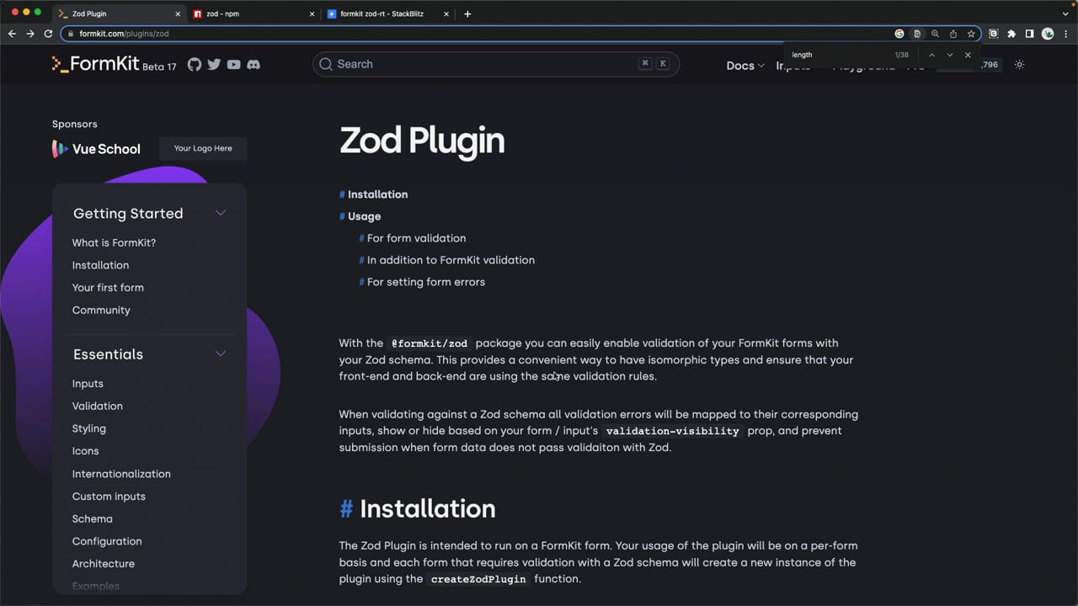This screenshot has height=606, width=1078.
Task: Click the find-in-page icon in address bar
Action: click(x=917, y=34)
